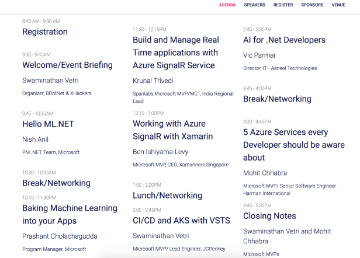Viewport: 360px width, 258px height.
Task: Click Program Manager, Microsoft text
Action: [54, 249]
